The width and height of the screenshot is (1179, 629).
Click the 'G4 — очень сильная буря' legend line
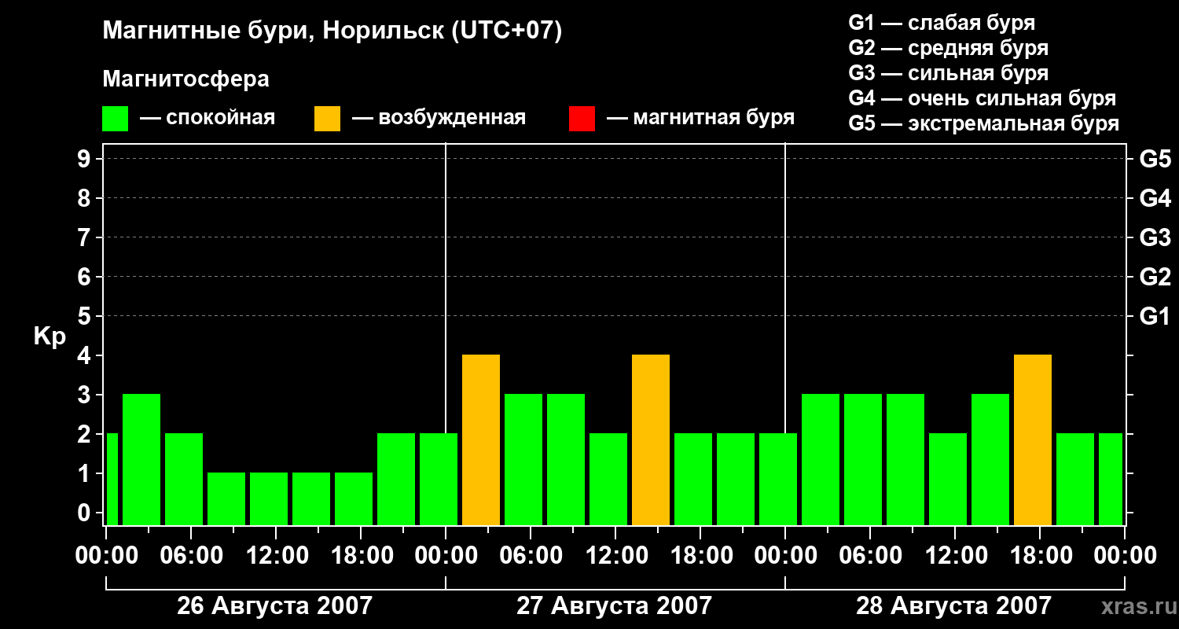tap(982, 98)
